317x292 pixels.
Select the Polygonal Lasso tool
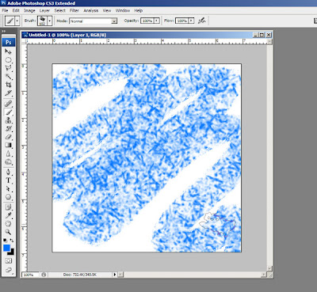coord(8,68)
